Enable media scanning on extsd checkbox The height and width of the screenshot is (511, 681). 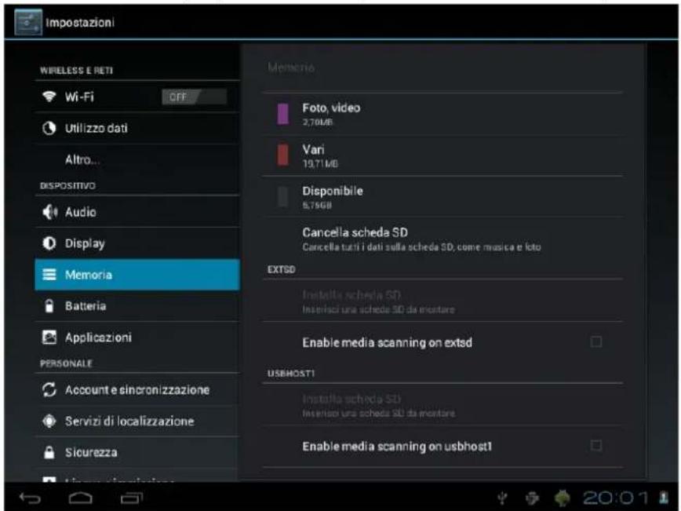click(596, 342)
